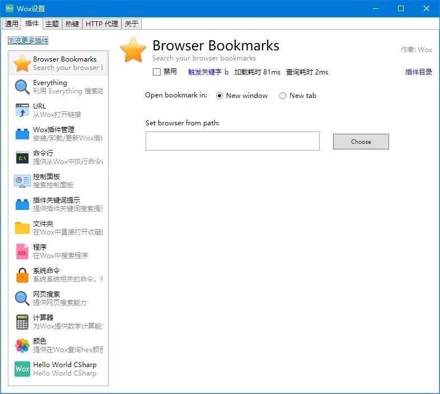Viewport: 440px width, 394px height.
Task: Open the 主题 tab
Action: (x=52, y=24)
